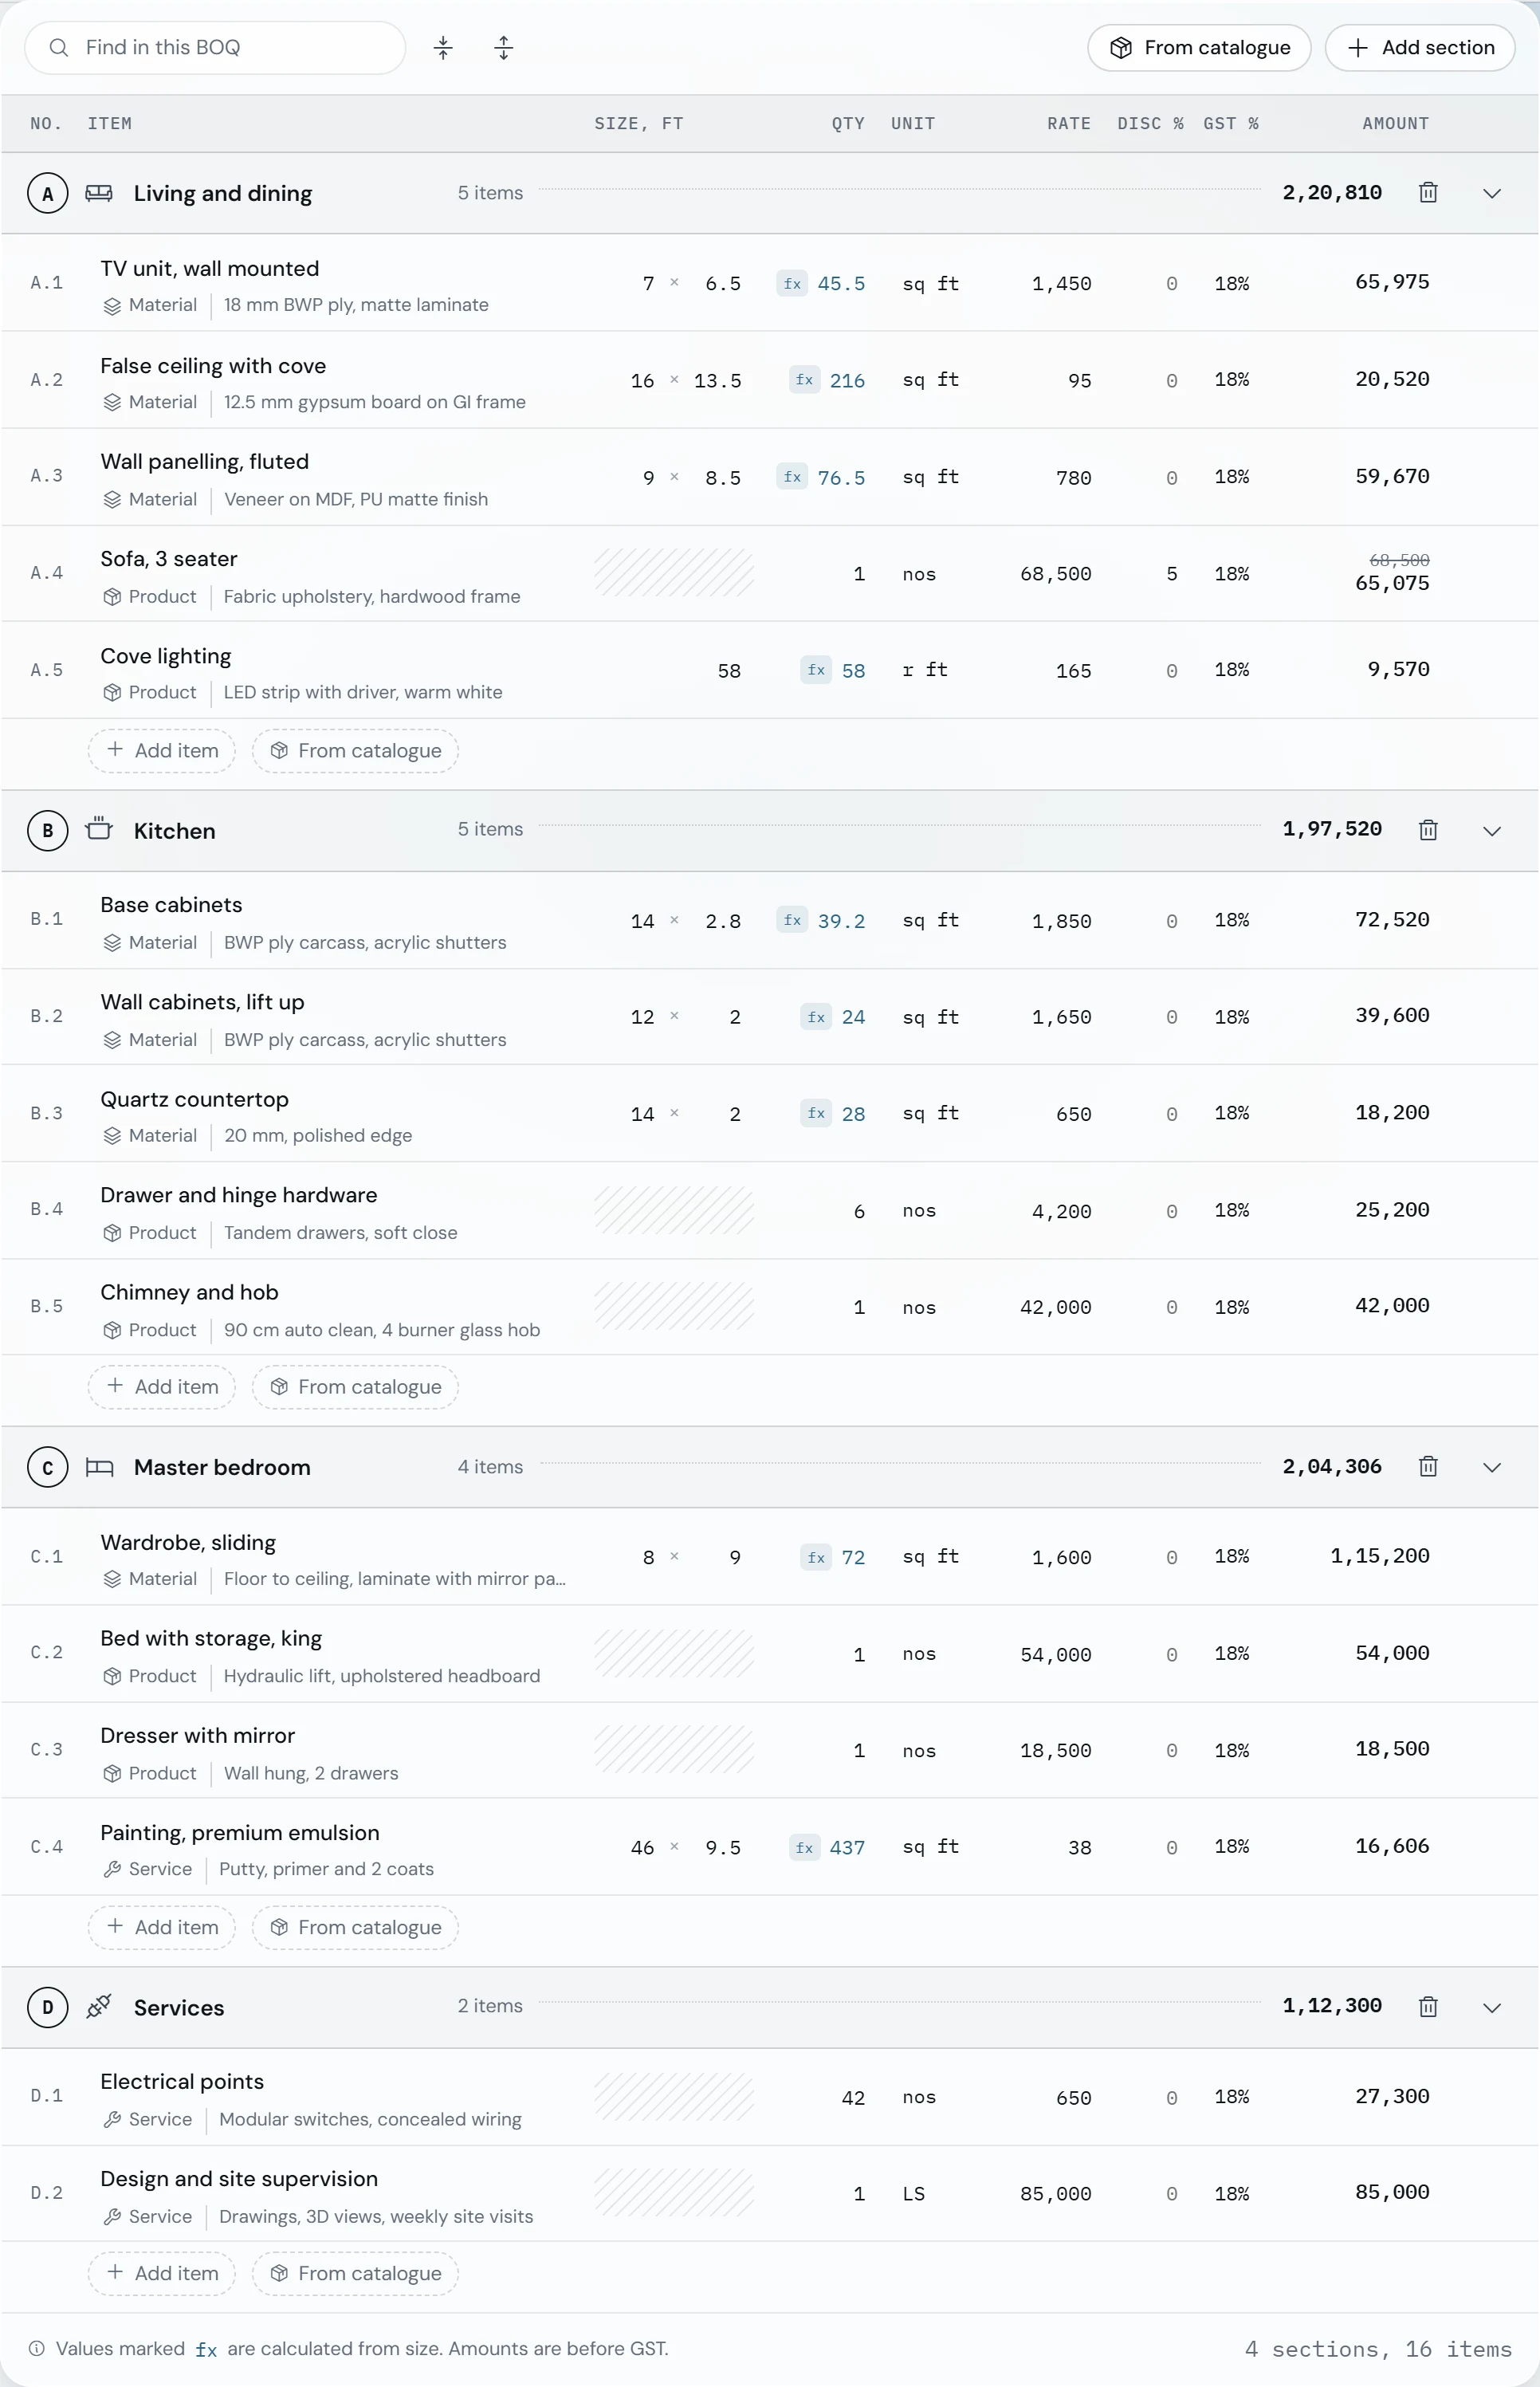
Task: Click the sofa icon beside Living and dining
Action: coord(99,193)
